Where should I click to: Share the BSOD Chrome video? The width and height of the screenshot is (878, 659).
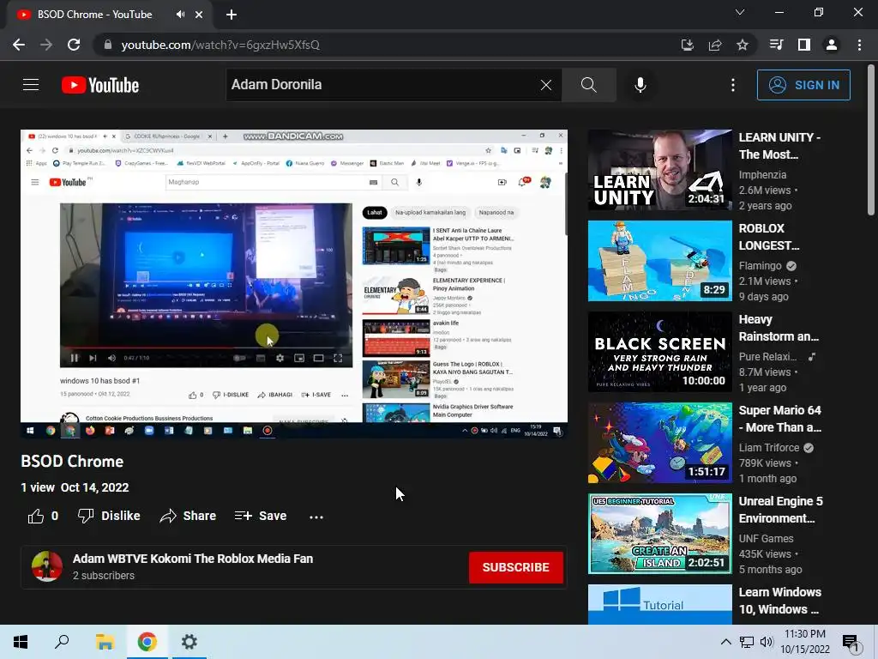(x=188, y=516)
